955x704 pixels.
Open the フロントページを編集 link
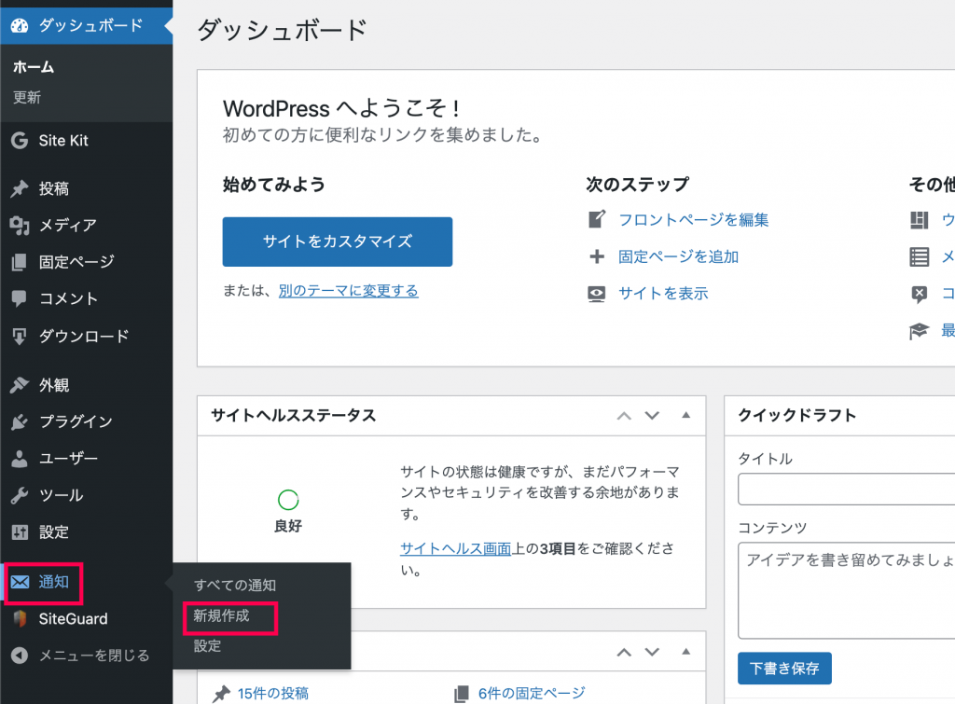pos(694,220)
